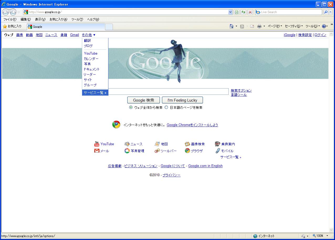Click the map icon beside 地図
This screenshot has height=240, width=335.
point(157,144)
